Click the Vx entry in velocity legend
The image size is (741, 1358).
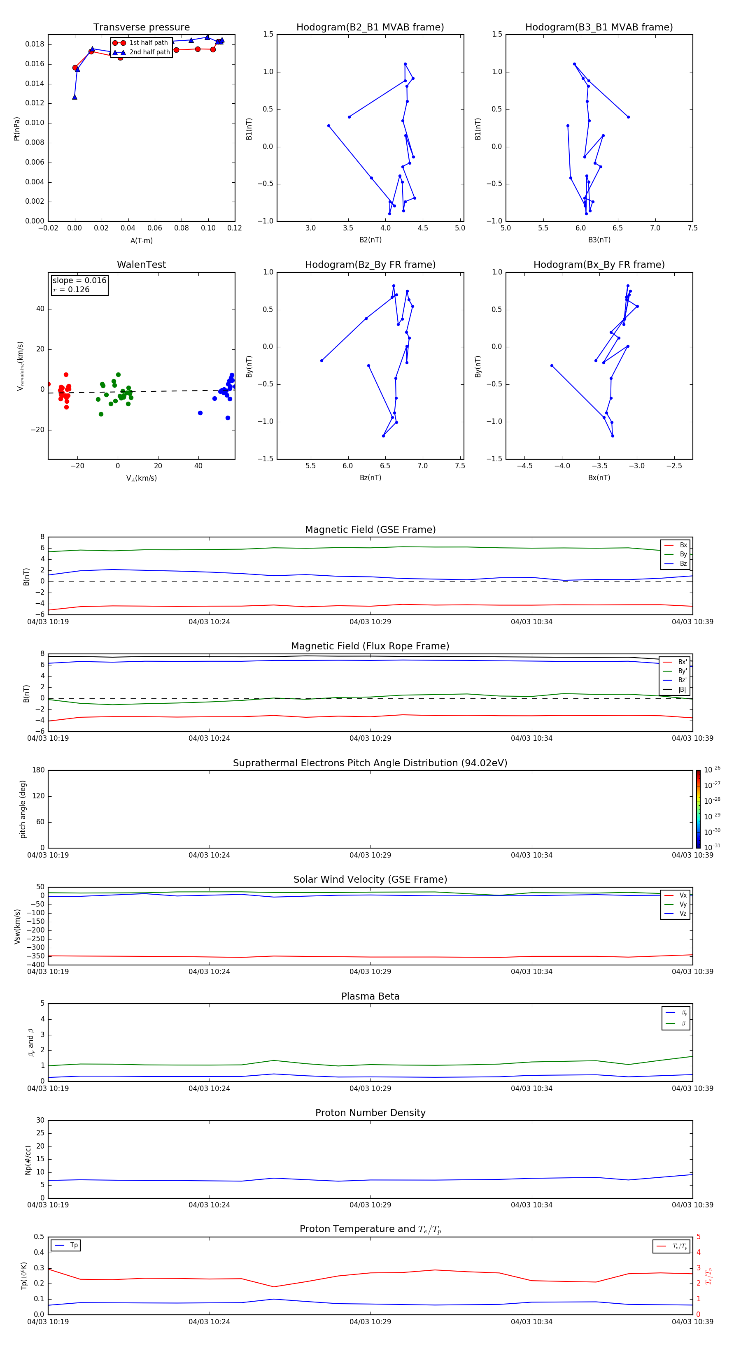pyautogui.click(x=676, y=895)
